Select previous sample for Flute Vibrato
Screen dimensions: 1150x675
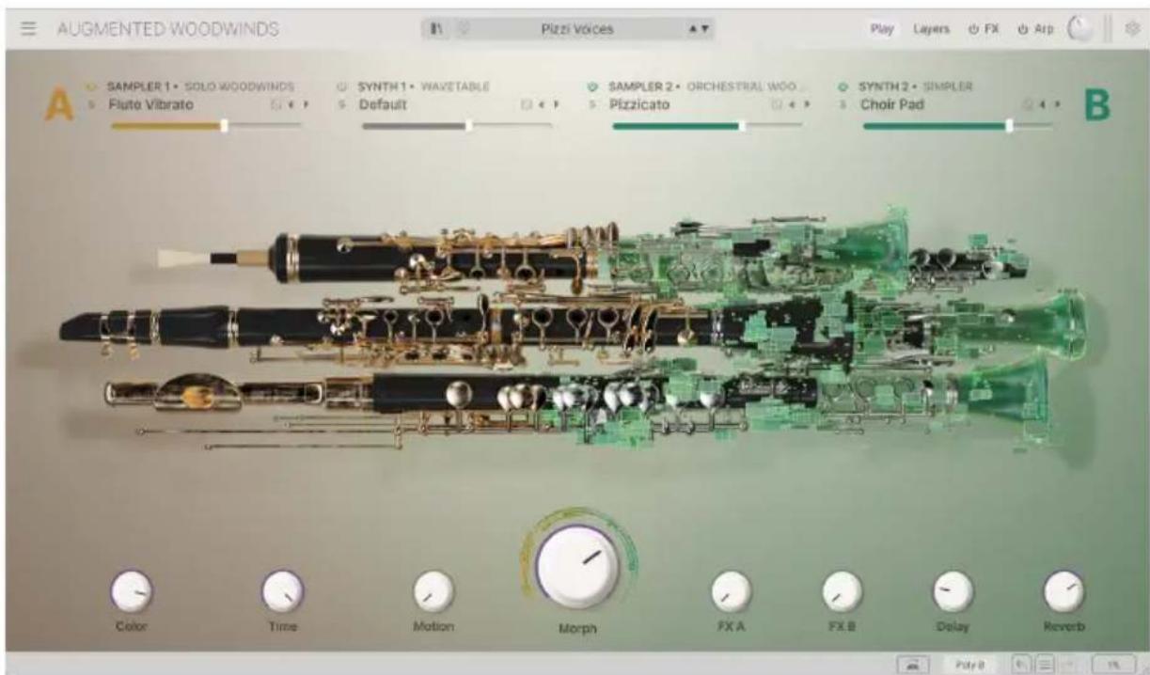[x=292, y=104]
